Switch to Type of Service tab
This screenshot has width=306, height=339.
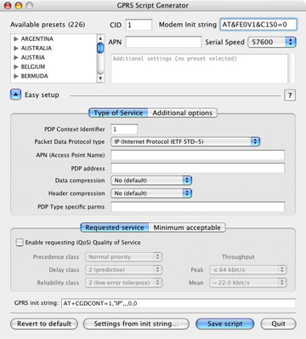(x=118, y=113)
